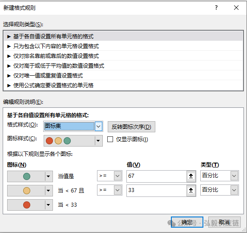Select rule 仅对唯一值或重复值设置格式
The height and width of the screenshot is (233, 247).
pyautogui.click(x=123, y=75)
